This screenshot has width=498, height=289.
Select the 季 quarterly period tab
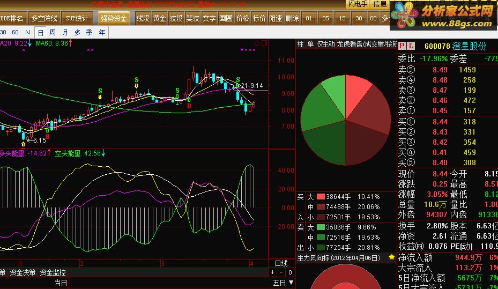click(90, 32)
